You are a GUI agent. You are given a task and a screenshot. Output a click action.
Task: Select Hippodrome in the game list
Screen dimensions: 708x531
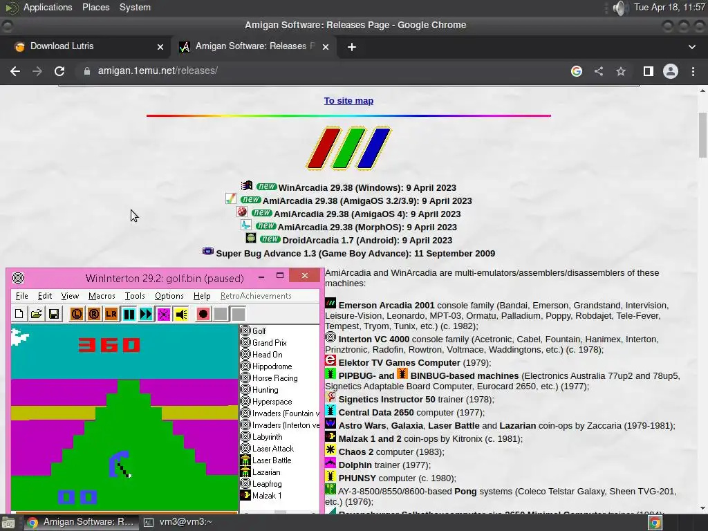pos(272,366)
